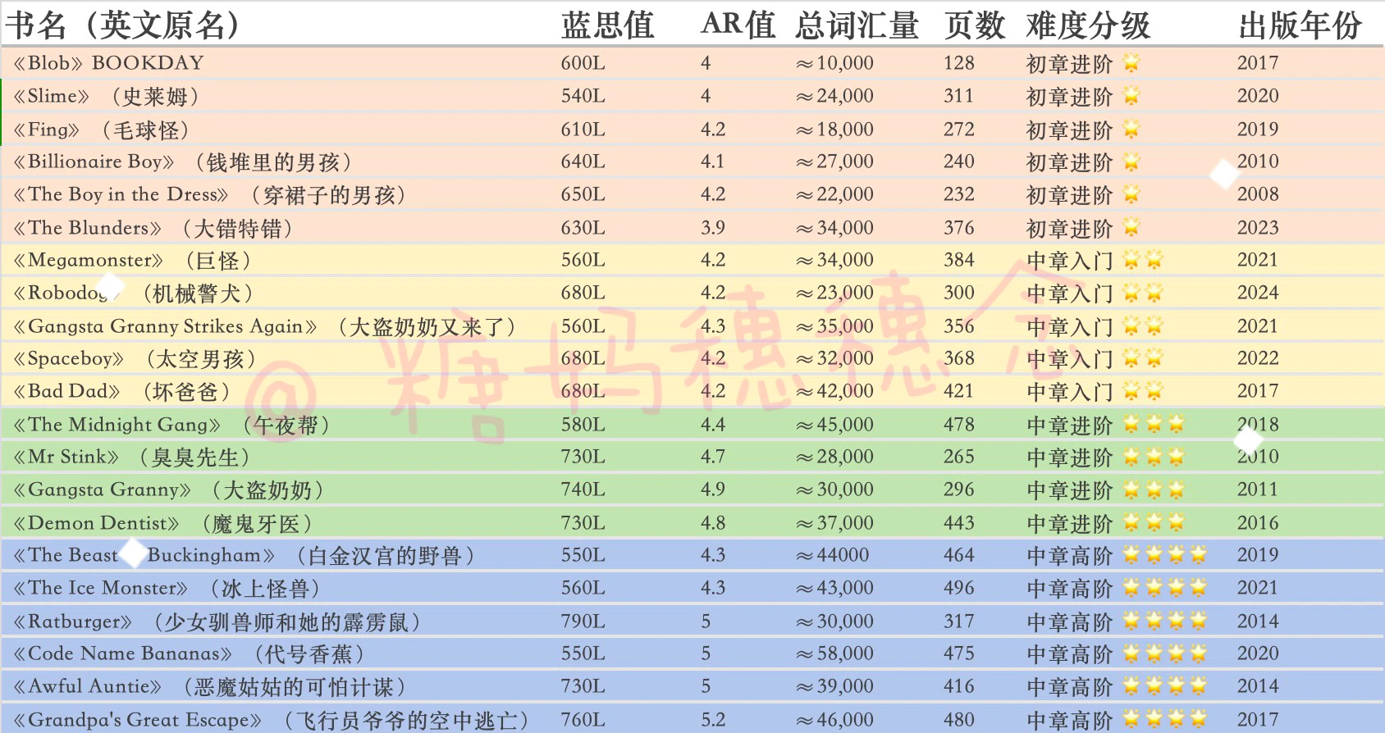Select the 《Bad Dad》(坏爸爸) title cell
Screen dimensions: 1385x733
pyautogui.click(x=121, y=391)
